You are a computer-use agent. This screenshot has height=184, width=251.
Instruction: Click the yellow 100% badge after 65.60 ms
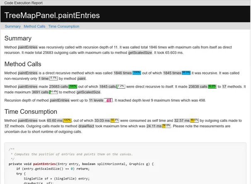(x=68, y=120)
